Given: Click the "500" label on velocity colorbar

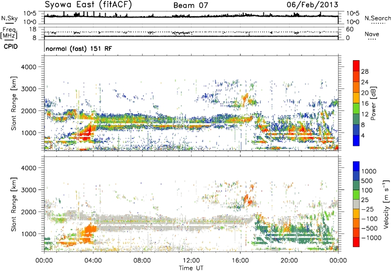Looking at the screenshot, I should click(x=368, y=181).
